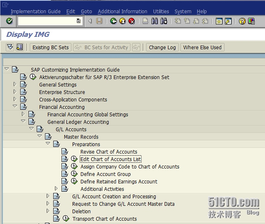Click the icon left of Existing BC Sets
Screen dimensions: 265x224
pos(19,47)
